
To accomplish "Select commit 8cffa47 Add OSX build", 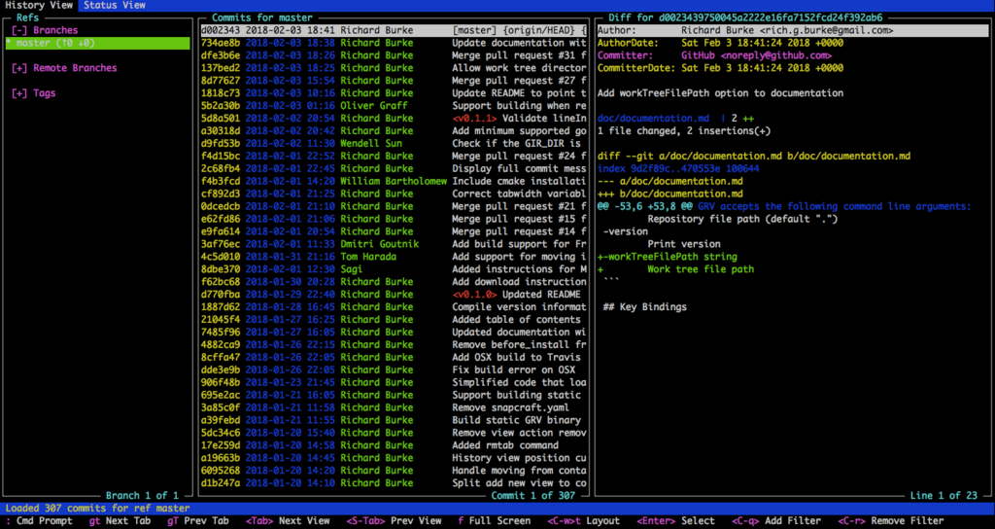I will pyautogui.click(x=395, y=358).
